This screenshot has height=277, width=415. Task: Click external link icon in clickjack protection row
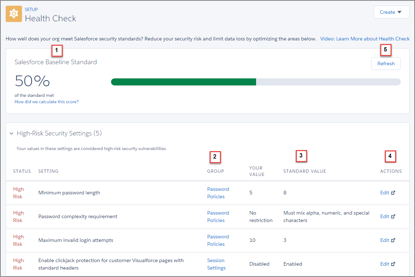point(393,264)
